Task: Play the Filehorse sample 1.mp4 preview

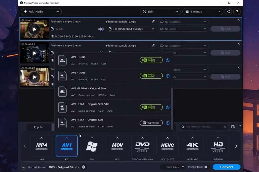Action: pyautogui.click(x=34, y=29)
